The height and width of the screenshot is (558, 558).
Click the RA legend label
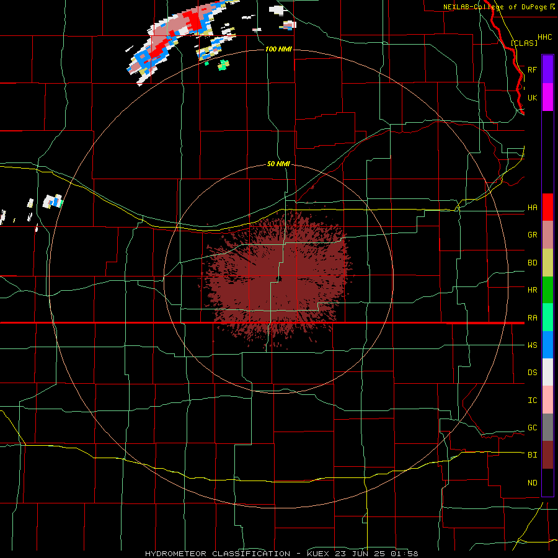[x=533, y=318]
